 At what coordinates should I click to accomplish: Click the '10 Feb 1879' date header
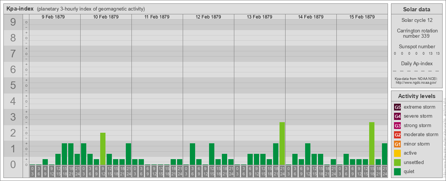(x=106, y=17)
